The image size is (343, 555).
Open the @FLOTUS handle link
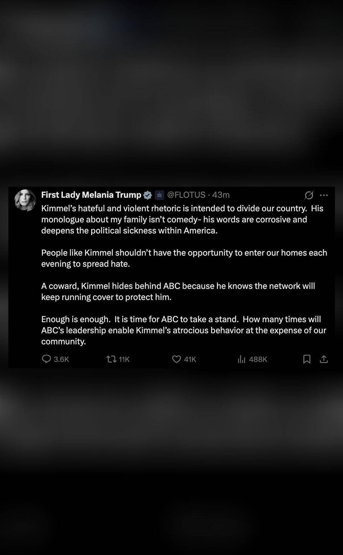186,195
